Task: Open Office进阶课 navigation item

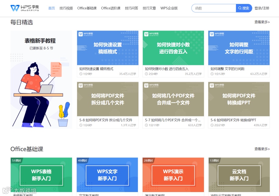Action: (111, 8)
